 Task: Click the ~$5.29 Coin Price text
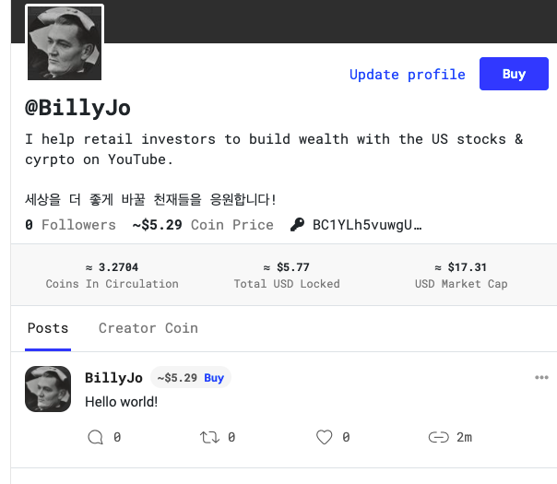pyautogui.click(x=203, y=225)
